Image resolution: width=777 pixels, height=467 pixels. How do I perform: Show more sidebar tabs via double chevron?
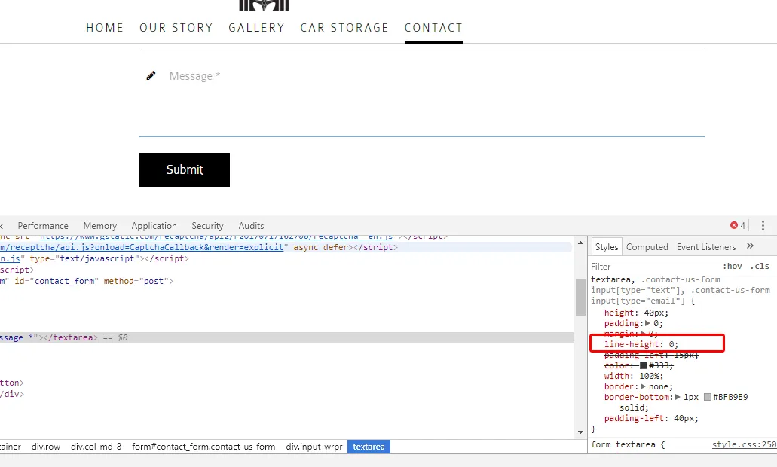pos(750,246)
